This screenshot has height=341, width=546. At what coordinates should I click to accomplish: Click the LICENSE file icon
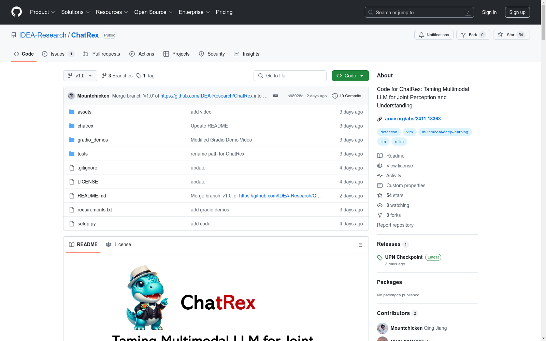pos(72,182)
